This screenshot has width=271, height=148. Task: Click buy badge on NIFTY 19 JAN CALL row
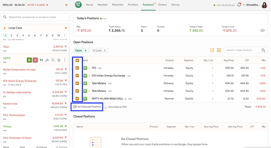[85, 98]
